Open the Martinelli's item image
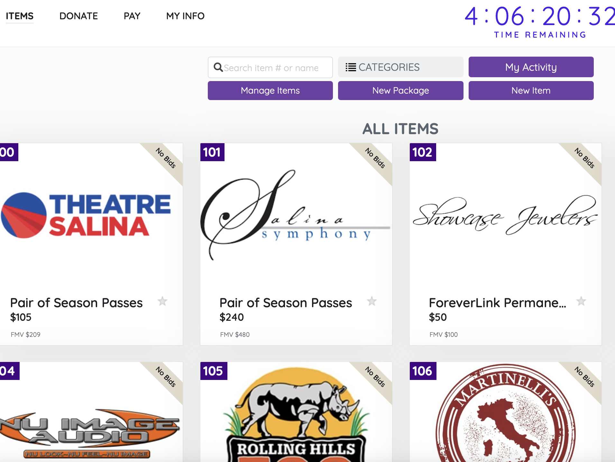Viewport: 615px width, 462px height. click(506, 413)
